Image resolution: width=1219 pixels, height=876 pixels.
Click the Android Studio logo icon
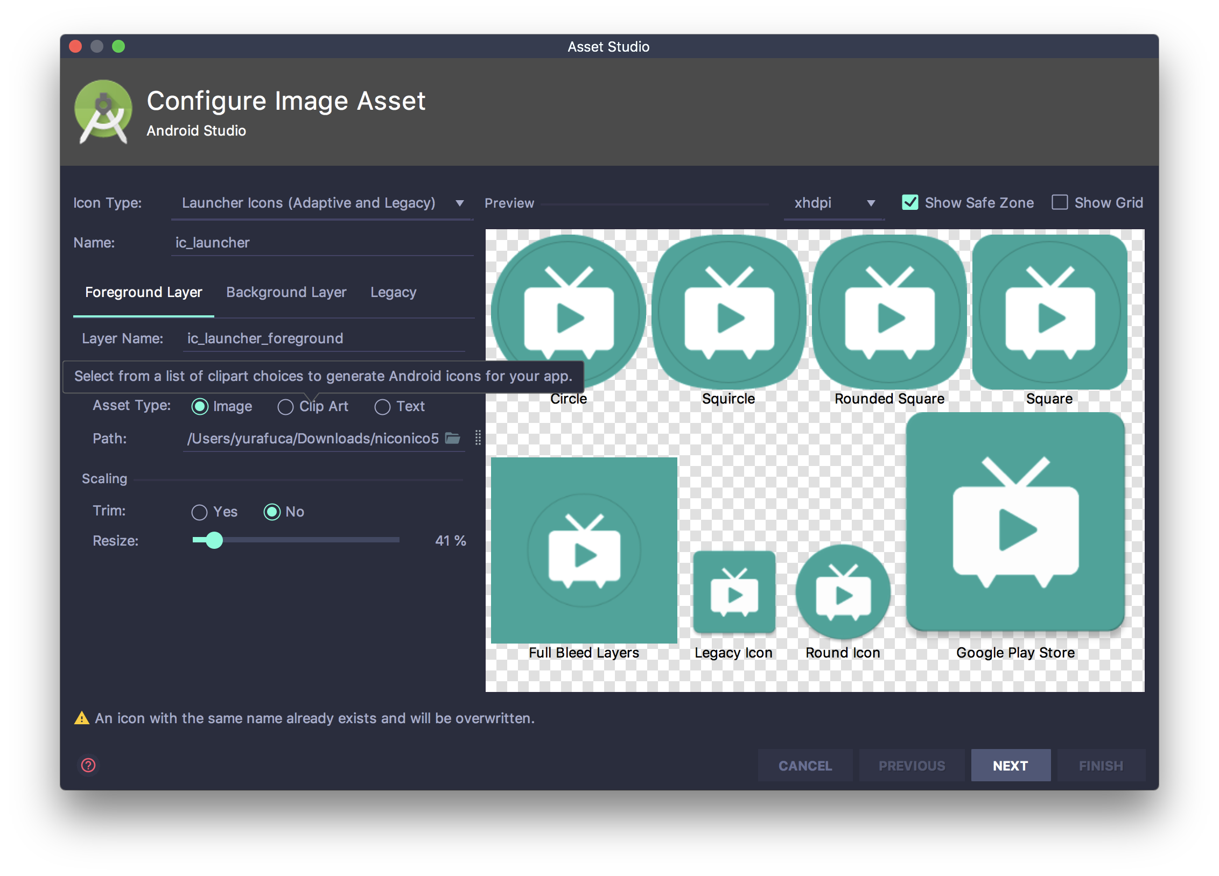pyautogui.click(x=103, y=112)
